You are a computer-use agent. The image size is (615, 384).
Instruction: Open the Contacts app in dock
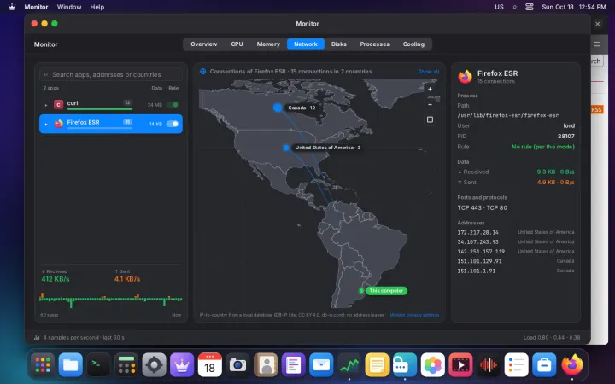[x=266, y=365]
